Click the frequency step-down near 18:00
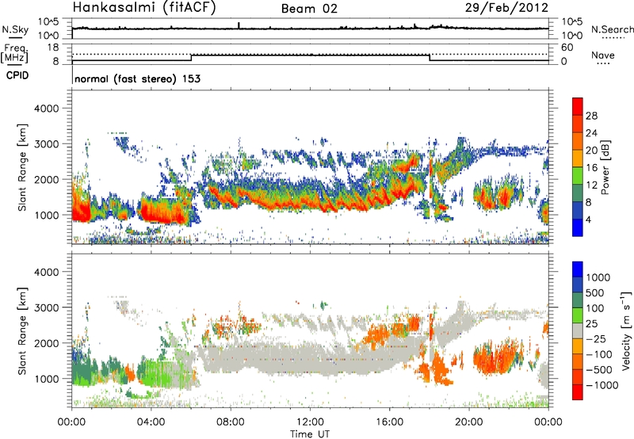The height and width of the screenshot is (439, 634). (430, 58)
